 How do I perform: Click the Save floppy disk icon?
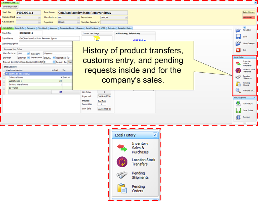(x=238, y=37)
